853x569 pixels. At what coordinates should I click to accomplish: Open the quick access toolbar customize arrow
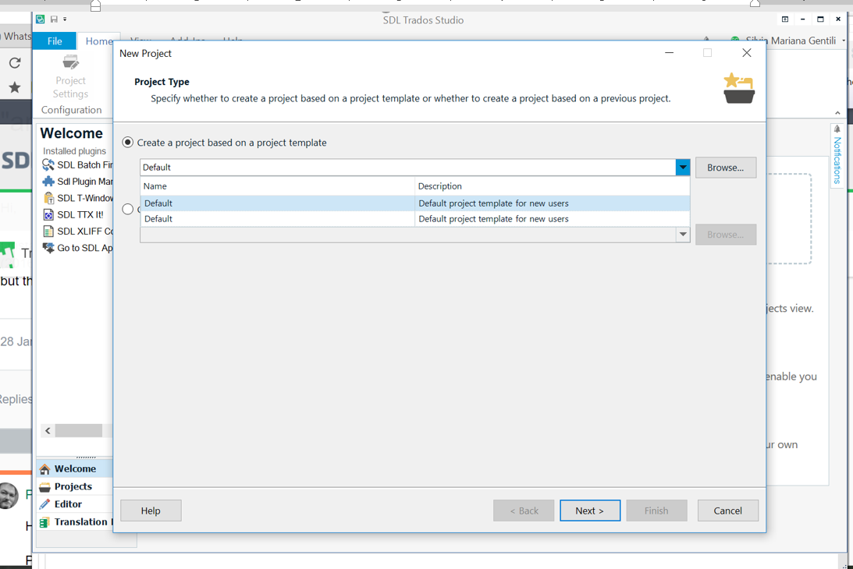pyautogui.click(x=65, y=19)
